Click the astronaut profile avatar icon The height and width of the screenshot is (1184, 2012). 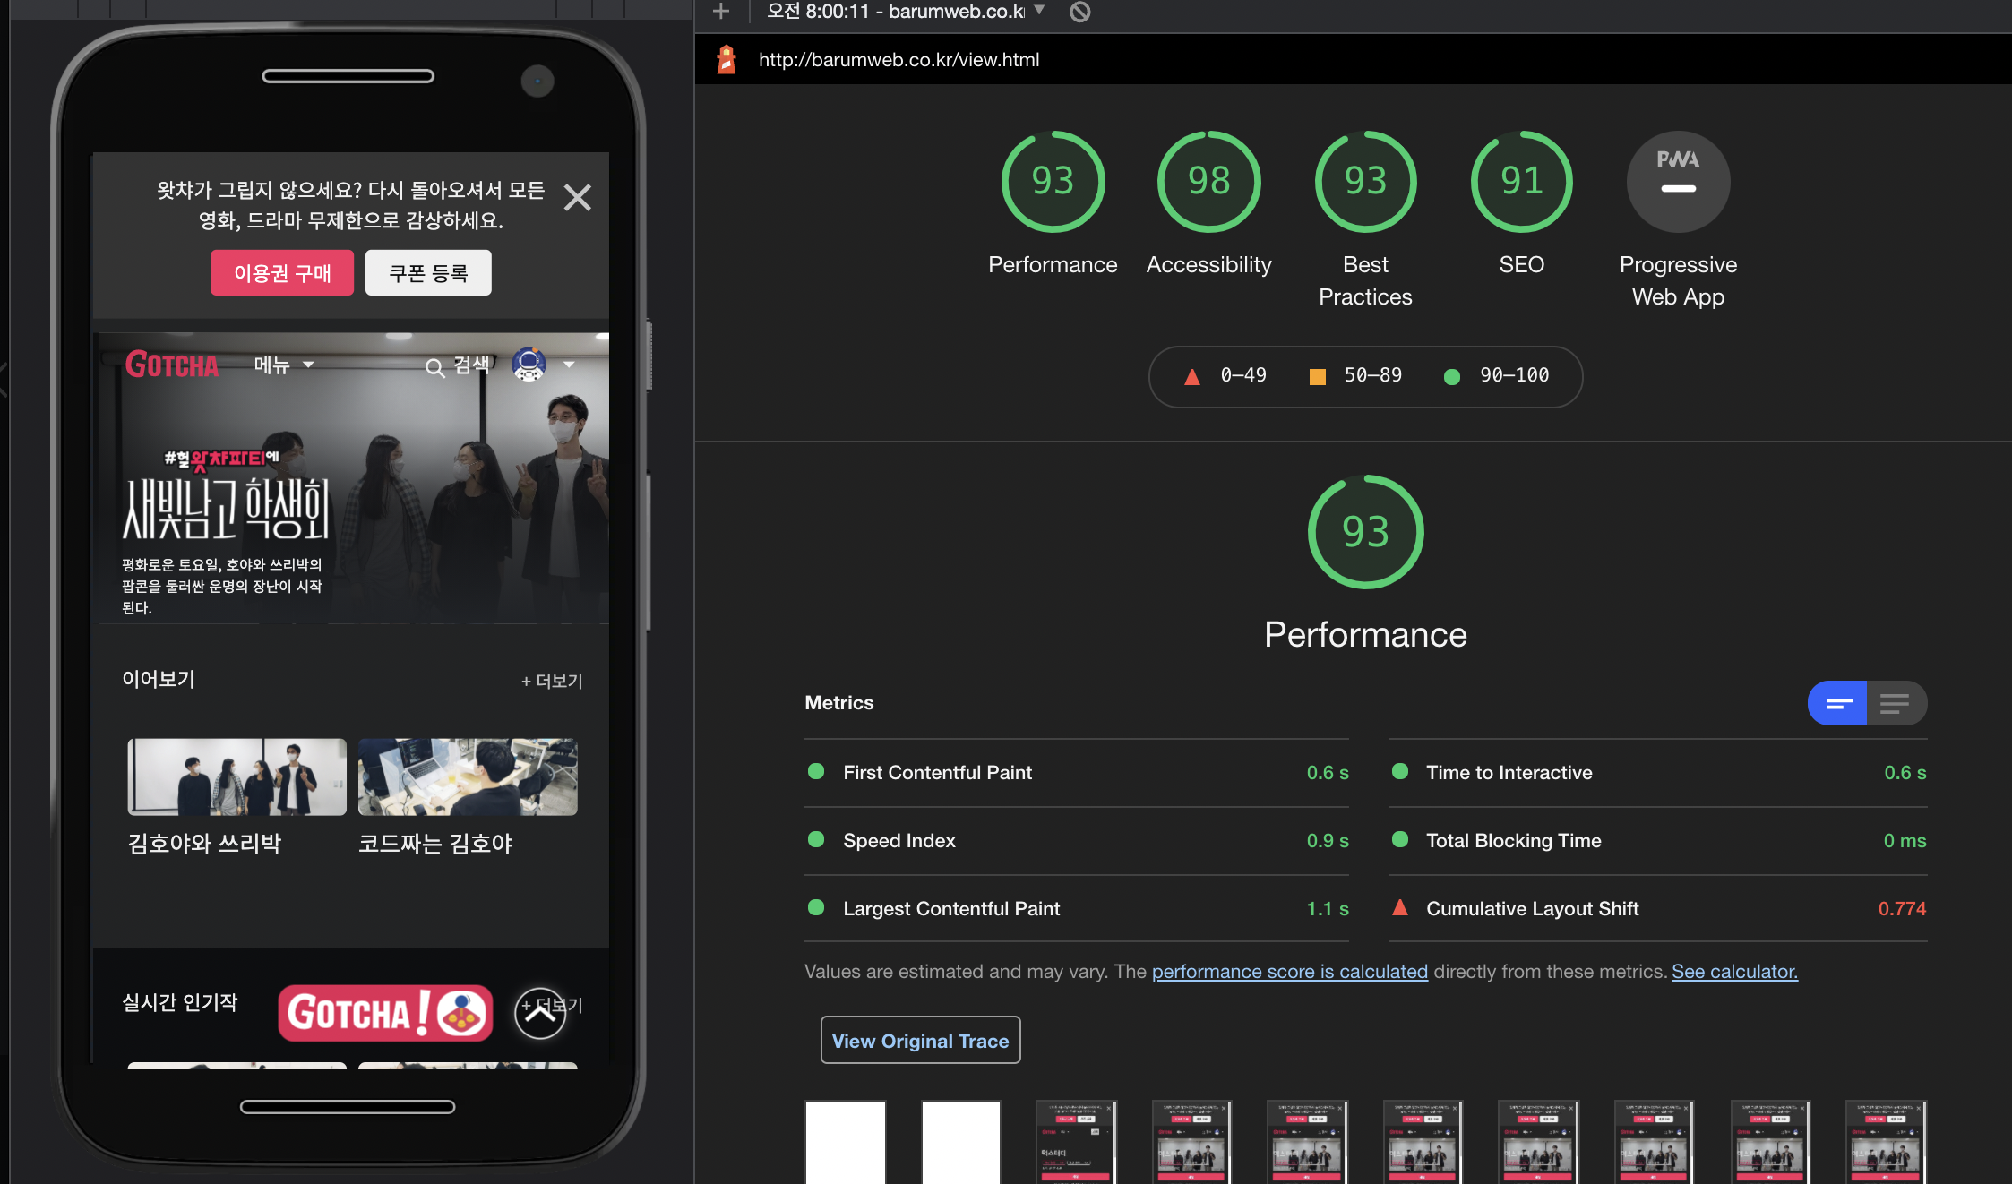529,365
